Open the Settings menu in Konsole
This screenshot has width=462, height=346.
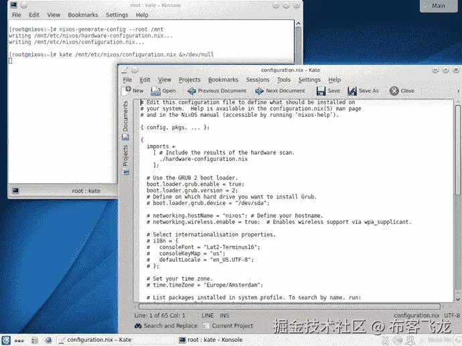tap(117, 15)
